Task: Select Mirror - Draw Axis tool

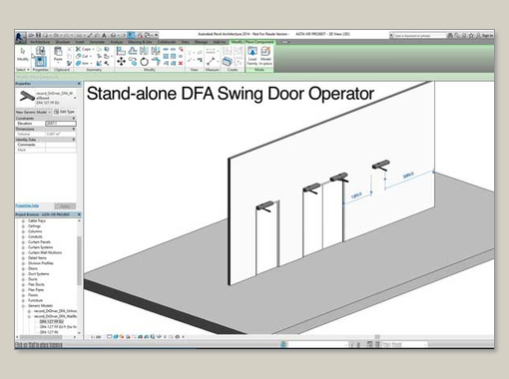Action: click(156, 51)
